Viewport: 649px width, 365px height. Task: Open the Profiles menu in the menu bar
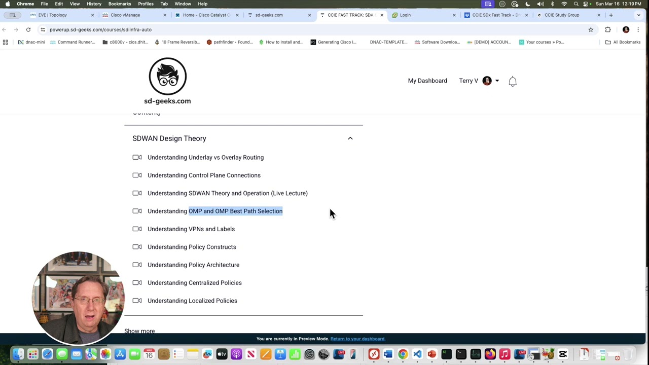[x=146, y=4]
